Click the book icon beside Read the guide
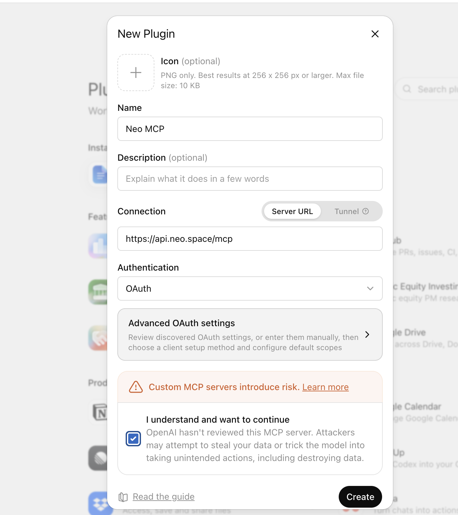 coord(123,497)
